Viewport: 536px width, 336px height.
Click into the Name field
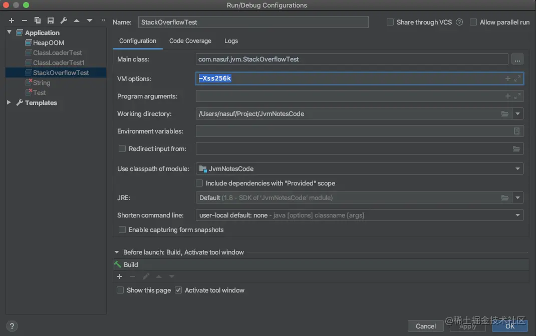pyautogui.click(x=253, y=22)
